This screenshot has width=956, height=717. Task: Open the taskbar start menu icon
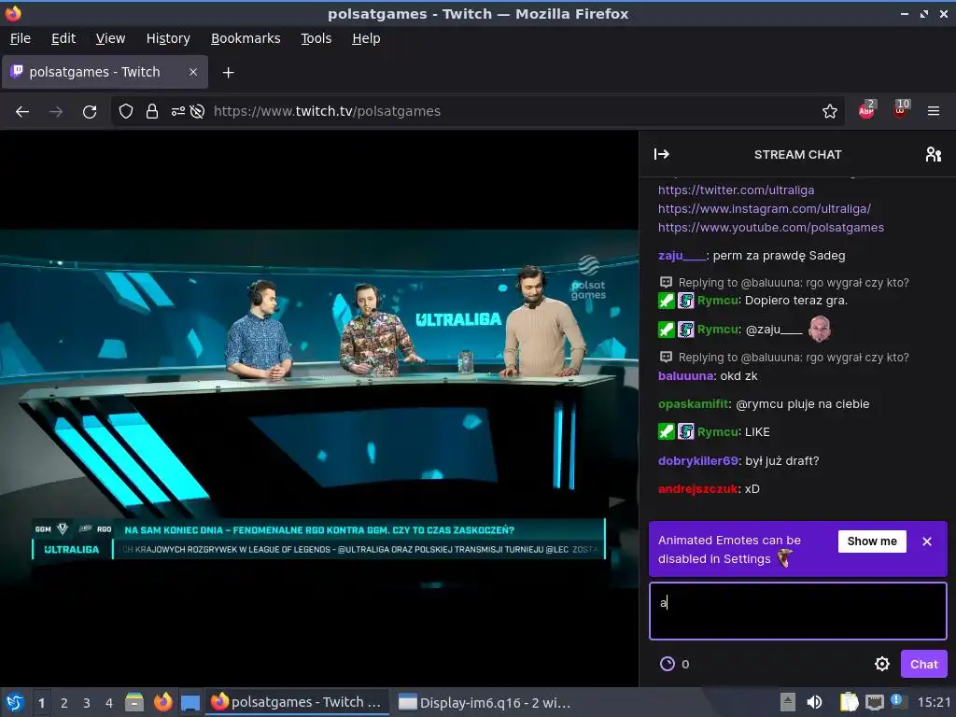15,702
